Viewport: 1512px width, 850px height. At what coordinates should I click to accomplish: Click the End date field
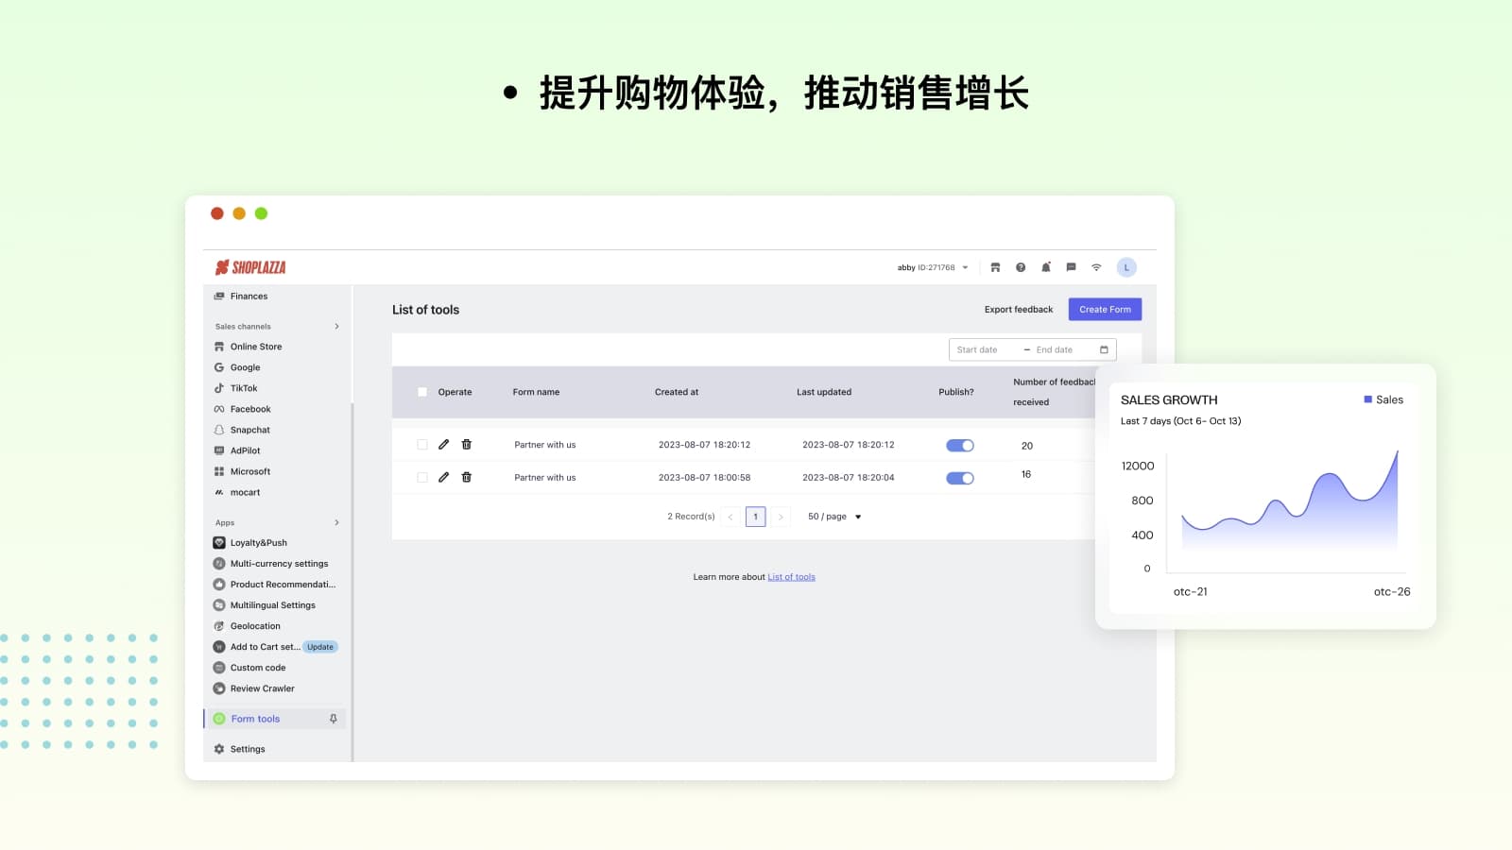tap(1055, 349)
